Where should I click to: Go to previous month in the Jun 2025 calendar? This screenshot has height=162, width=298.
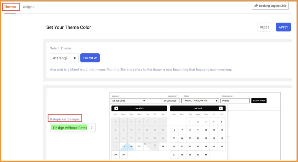(x=116, y=108)
